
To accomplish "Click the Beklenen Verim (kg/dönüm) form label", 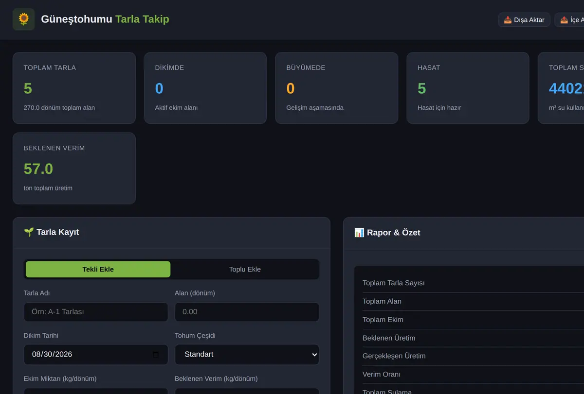I will (216, 378).
